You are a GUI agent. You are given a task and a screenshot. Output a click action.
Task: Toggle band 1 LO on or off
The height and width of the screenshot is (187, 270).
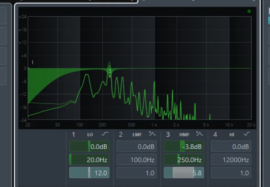(x=73, y=135)
